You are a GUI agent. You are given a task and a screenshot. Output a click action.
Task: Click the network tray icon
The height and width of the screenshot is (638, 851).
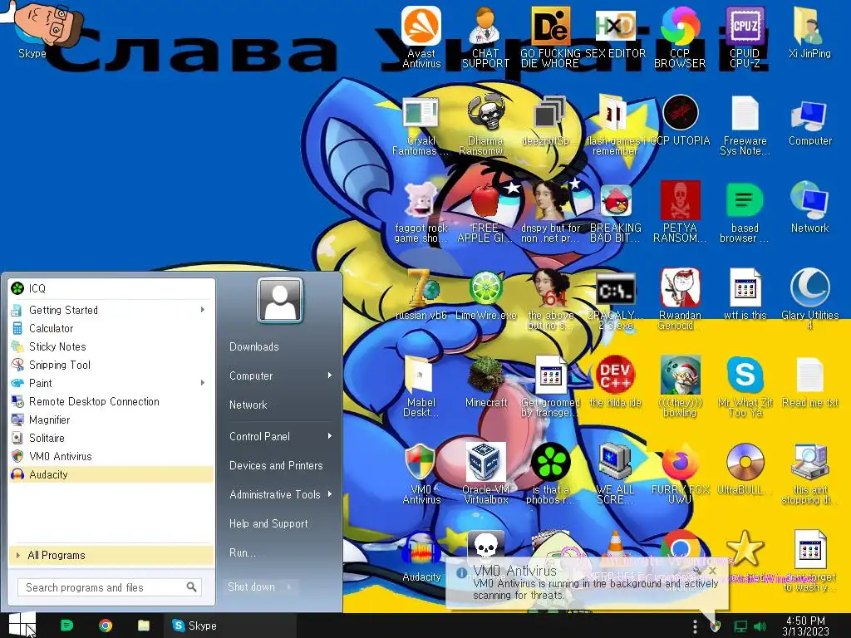740,626
